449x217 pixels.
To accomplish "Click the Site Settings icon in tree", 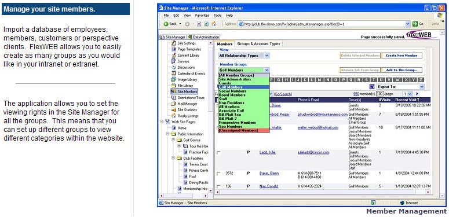I will tap(174, 43).
